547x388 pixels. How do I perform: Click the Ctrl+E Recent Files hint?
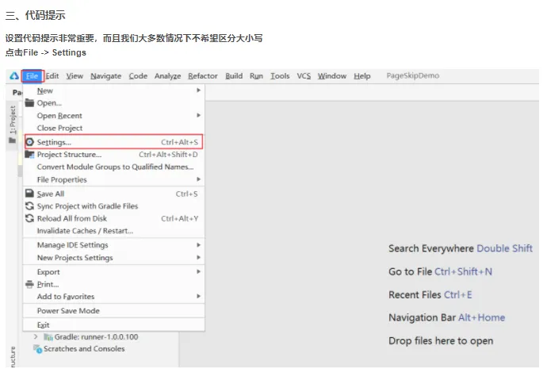coord(457,294)
